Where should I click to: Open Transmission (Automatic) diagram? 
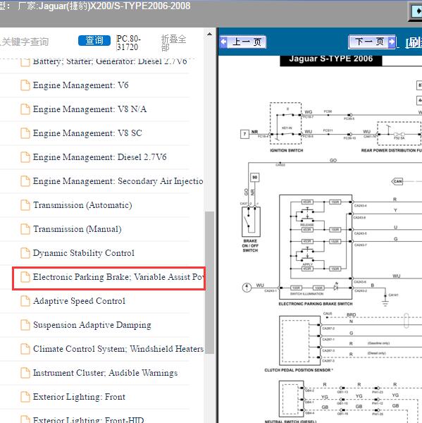(82, 205)
